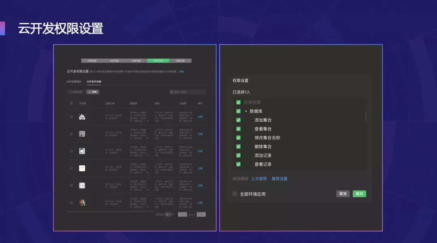Go to the previous page of the table
The image size is (437, 243).
pos(182,215)
